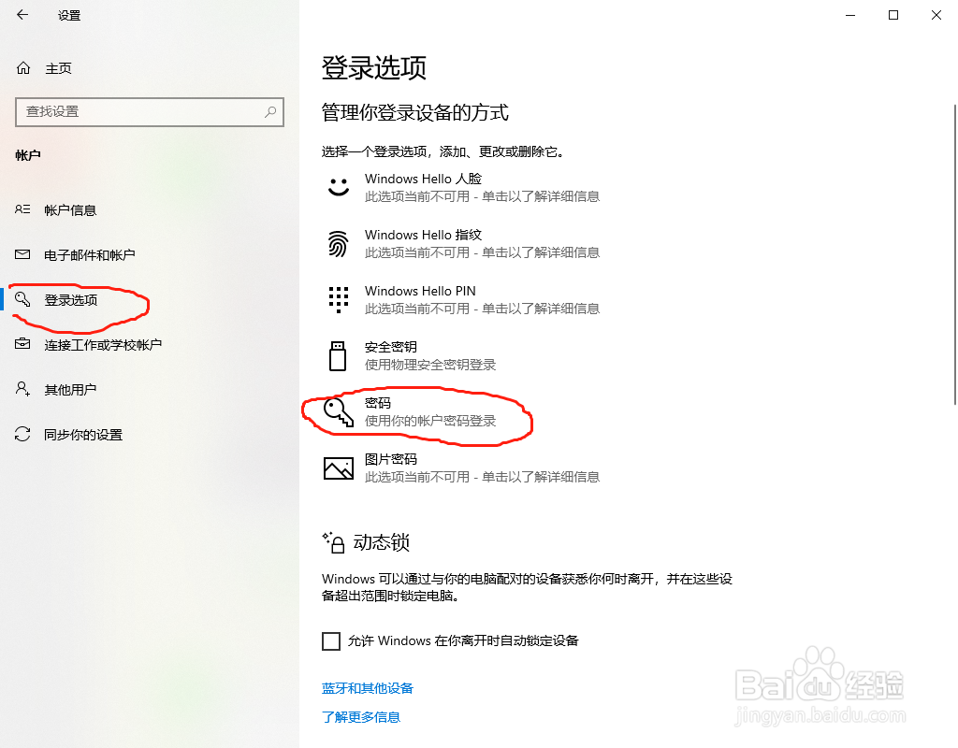Click the search magnifier icon
Screen dimensions: 958x748
(270, 112)
